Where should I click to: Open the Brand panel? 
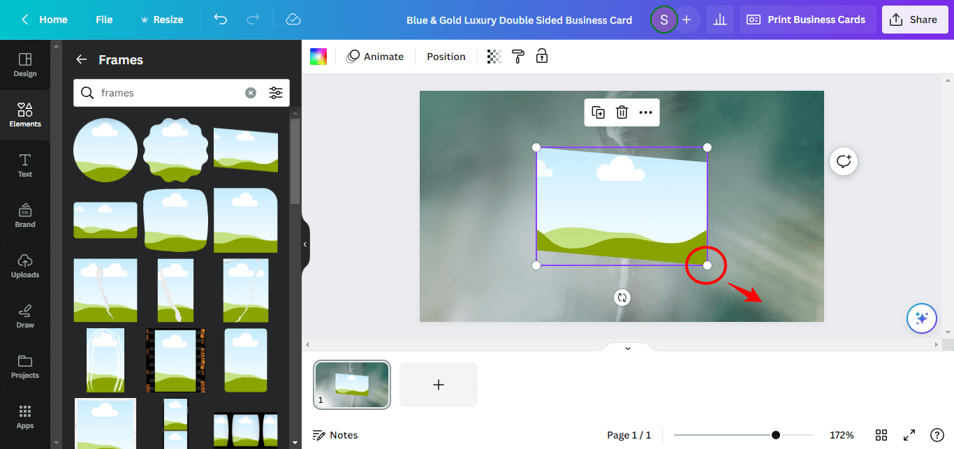click(24, 214)
